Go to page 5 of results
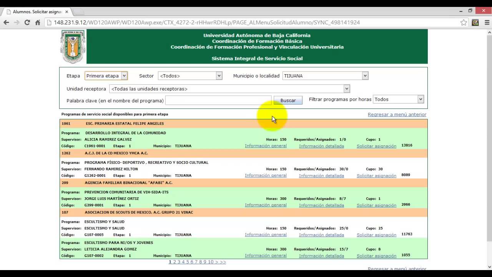 (188, 262)
